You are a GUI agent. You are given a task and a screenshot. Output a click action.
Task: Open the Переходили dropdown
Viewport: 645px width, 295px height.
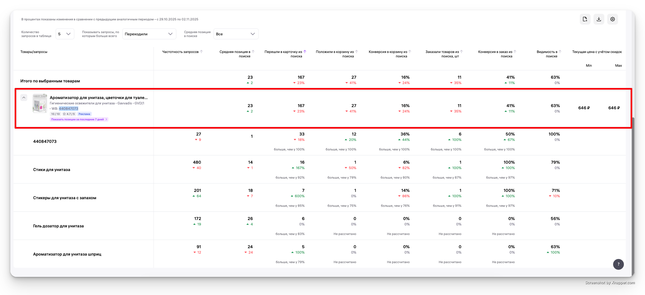point(149,34)
